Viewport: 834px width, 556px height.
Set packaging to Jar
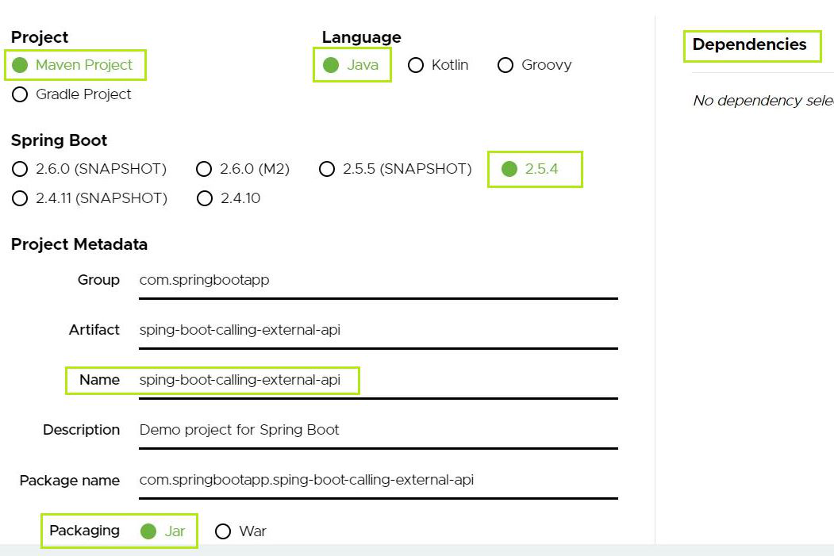click(x=148, y=531)
